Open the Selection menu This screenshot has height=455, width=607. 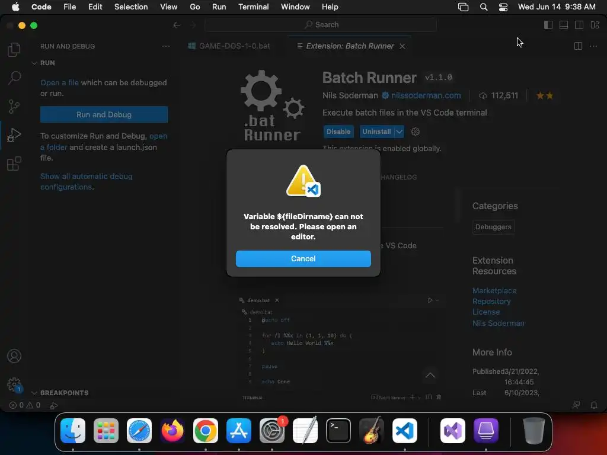click(131, 7)
